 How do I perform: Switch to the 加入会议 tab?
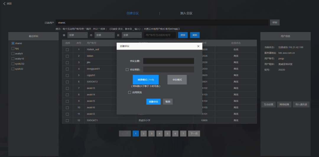[186, 13]
